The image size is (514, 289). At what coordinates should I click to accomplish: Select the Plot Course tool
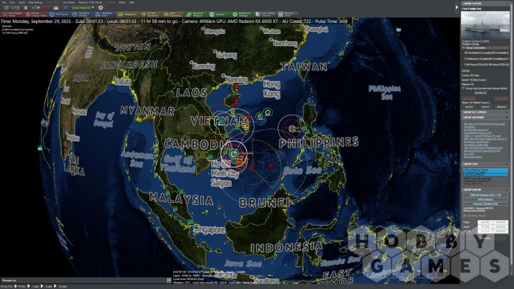click(59, 15)
